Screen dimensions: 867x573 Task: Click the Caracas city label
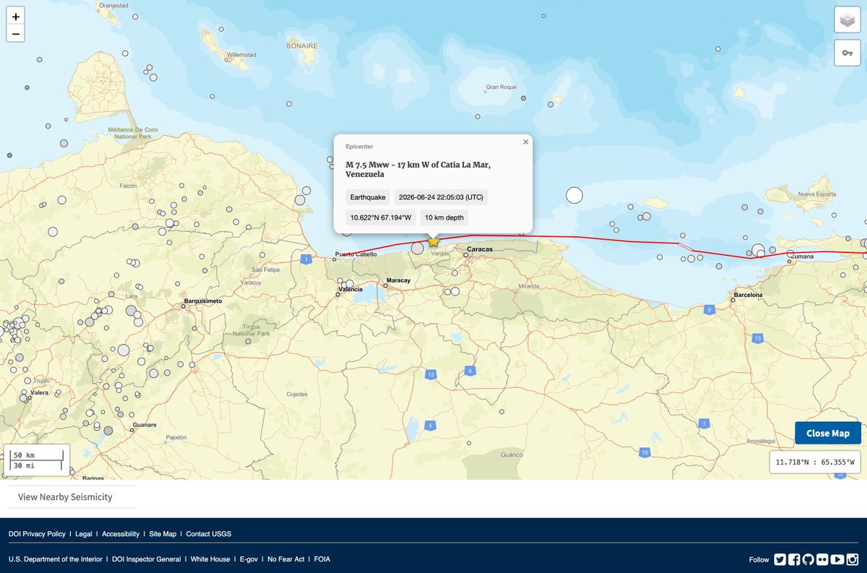coord(480,249)
